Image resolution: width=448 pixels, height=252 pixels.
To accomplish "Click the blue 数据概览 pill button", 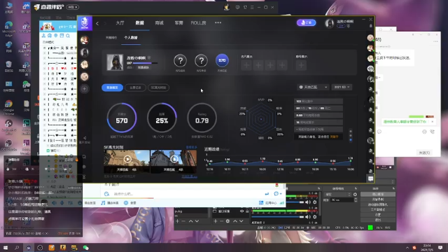I will pos(112,87).
